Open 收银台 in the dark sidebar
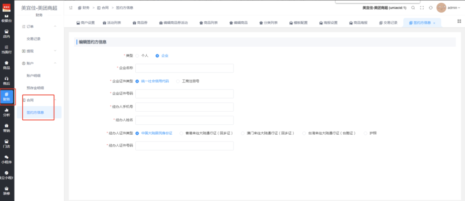 pos(6,19)
